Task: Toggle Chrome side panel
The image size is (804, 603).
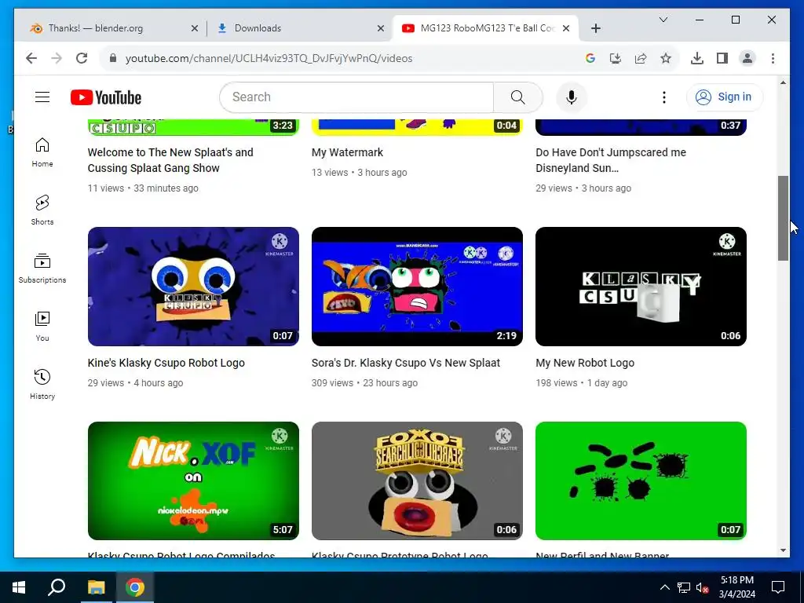Action: point(722,58)
